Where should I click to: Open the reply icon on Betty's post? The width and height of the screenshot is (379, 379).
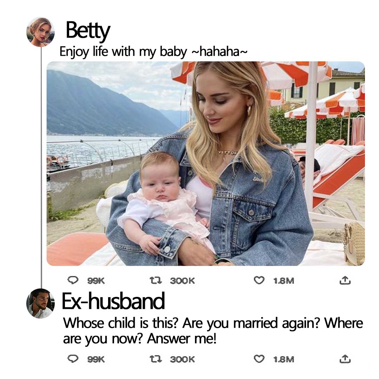tap(73, 280)
